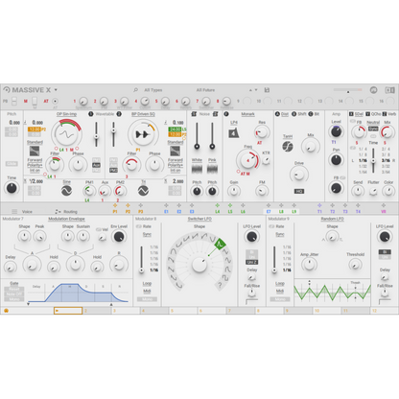Viewport: 399px width, 399px height.
Task: Adjust the Modulator 8 rate vertical slider
Action: (x=142, y=260)
